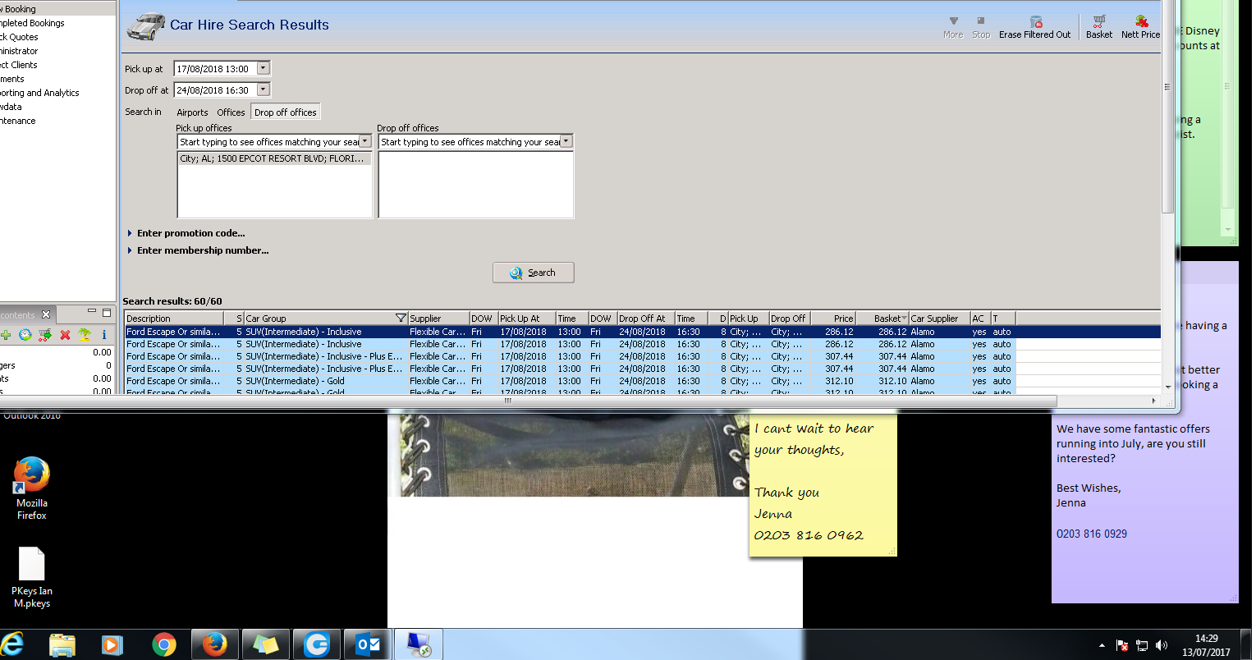Click the clock refresh icon
Viewport: 1256px width, 660px height.
(25, 335)
